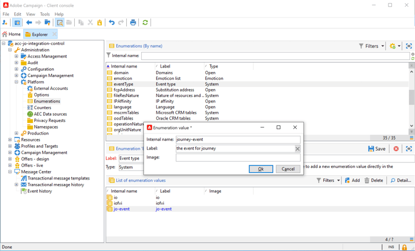Sort enumerations by Type column header
Screen dimensions: 415x251
(229, 66)
